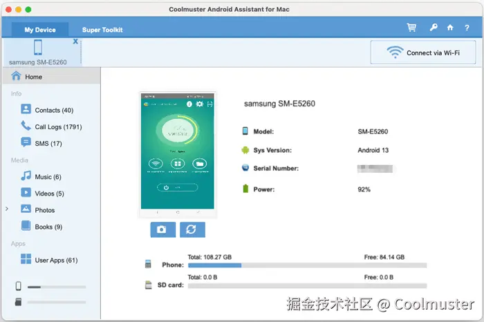Screen dimensions: 484x322
Task: Click the Phone storage icon beside Phone label
Action: click(148, 264)
